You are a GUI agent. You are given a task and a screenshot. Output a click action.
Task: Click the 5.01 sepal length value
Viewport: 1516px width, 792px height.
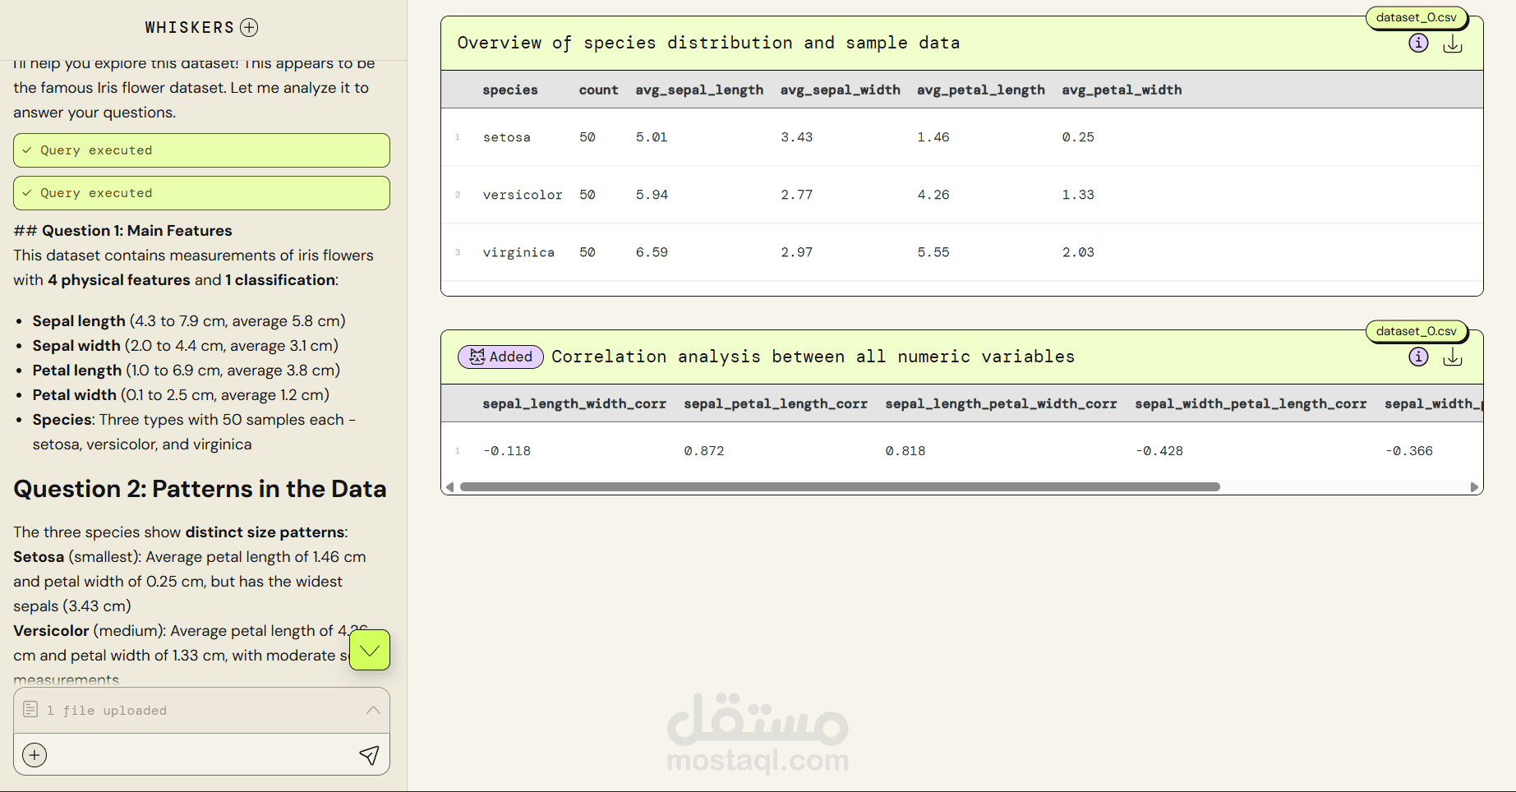(x=652, y=137)
